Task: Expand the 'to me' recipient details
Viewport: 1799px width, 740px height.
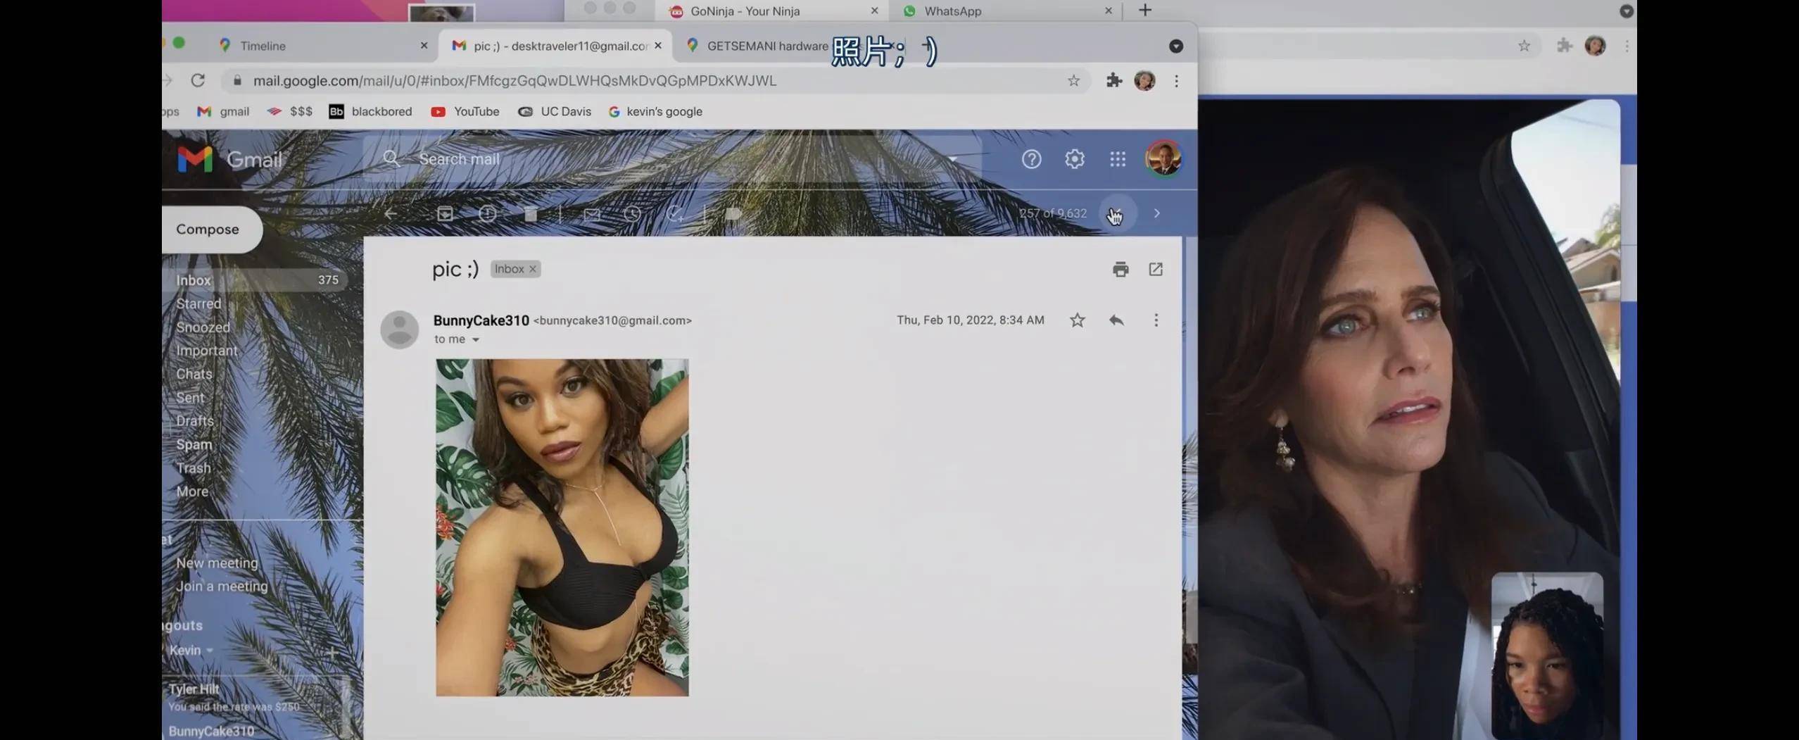Action: pos(476,339)
